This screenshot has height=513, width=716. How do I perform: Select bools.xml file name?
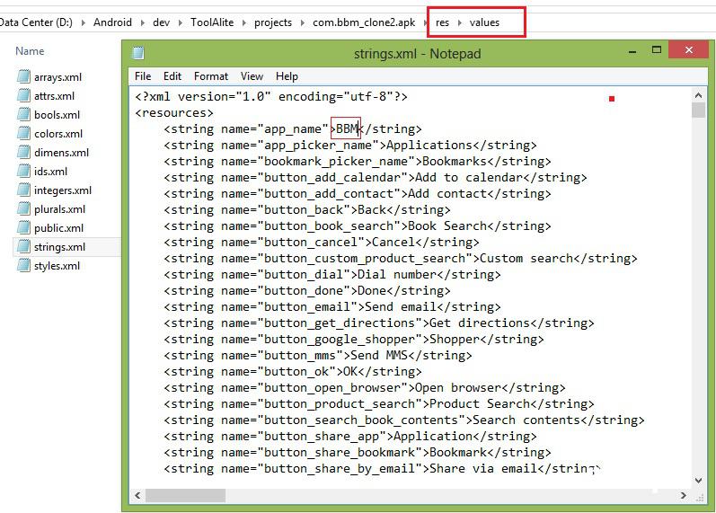pos(57,115)
